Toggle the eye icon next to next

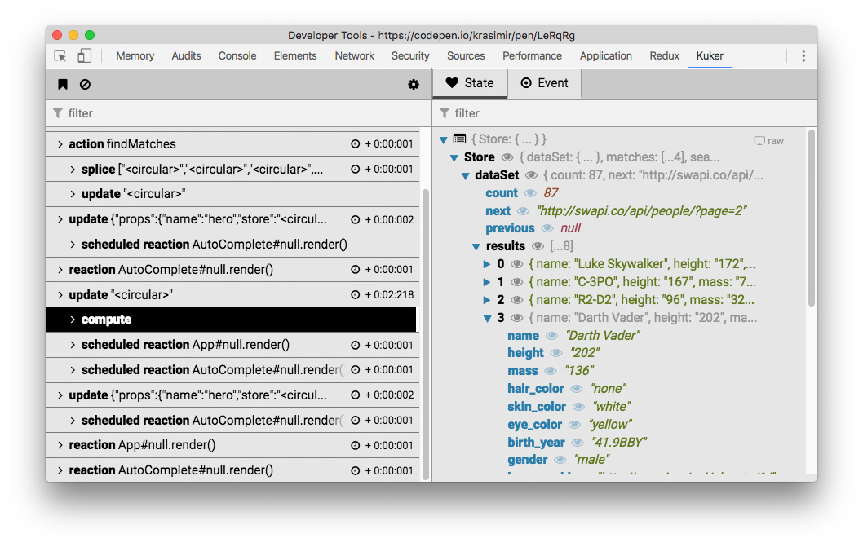tap(523, 211)
